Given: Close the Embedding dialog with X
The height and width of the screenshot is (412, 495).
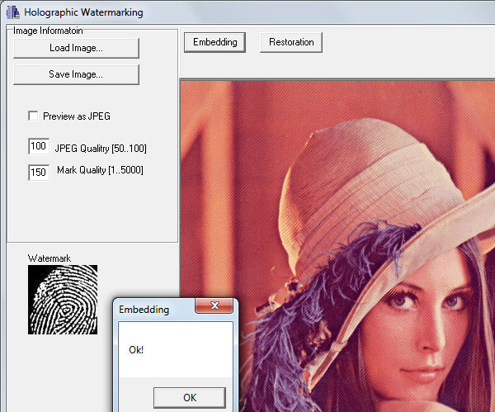Looking at the screenshot, I should point(214,305).
